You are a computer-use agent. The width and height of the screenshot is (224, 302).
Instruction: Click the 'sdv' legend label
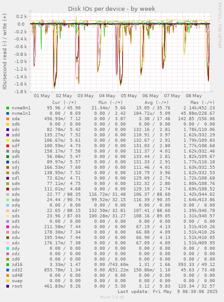pos(16,232)
